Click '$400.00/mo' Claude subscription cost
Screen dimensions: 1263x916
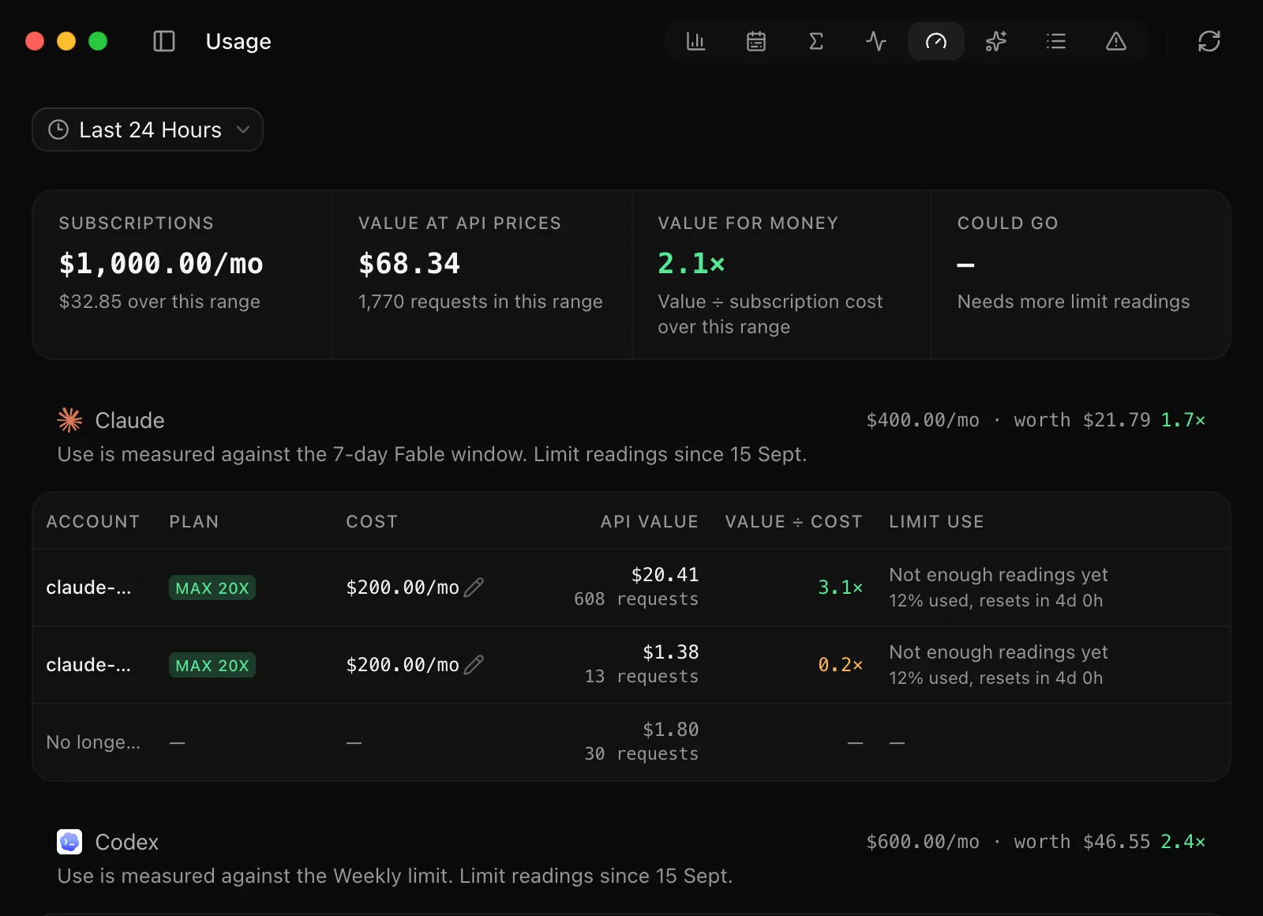tap(923, 420)
